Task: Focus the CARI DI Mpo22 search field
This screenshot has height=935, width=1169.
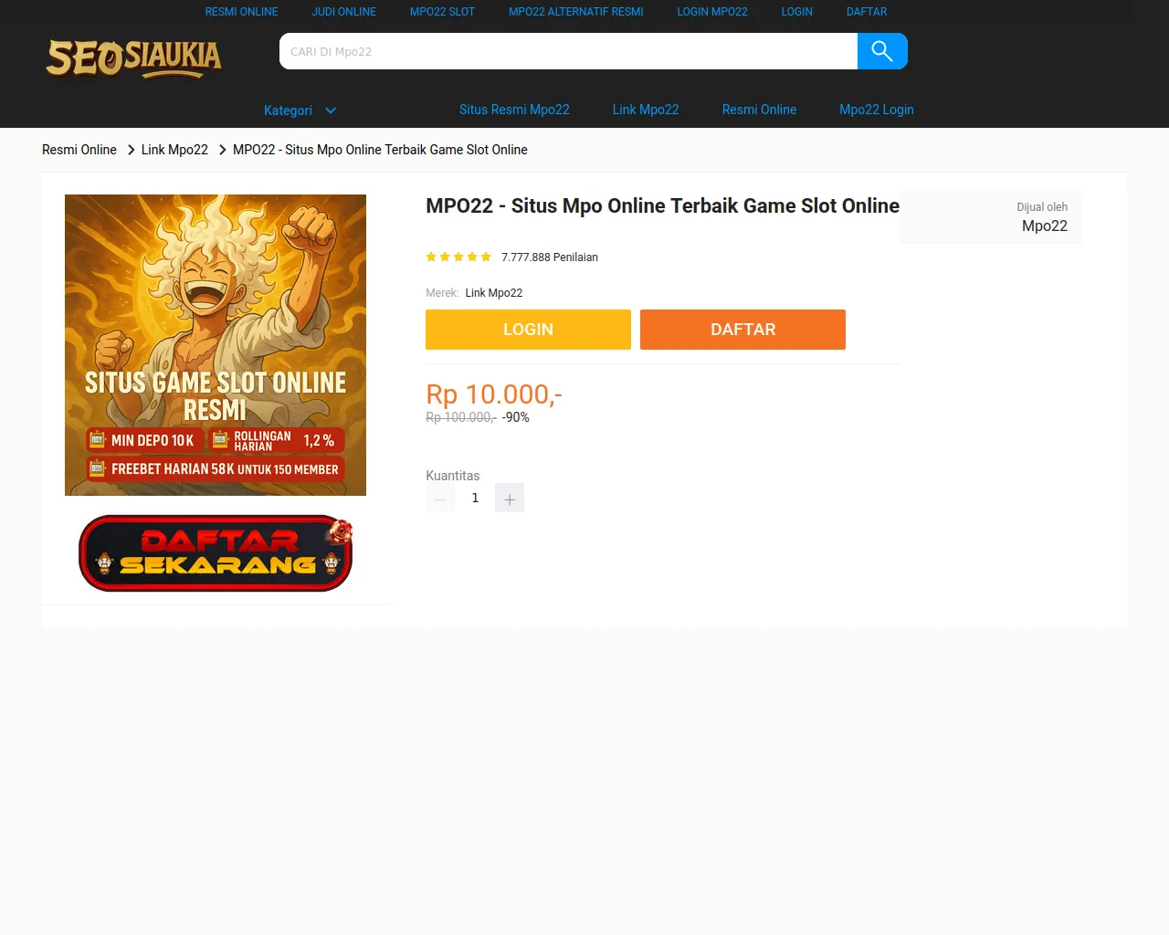Action: tap(568, 51)
